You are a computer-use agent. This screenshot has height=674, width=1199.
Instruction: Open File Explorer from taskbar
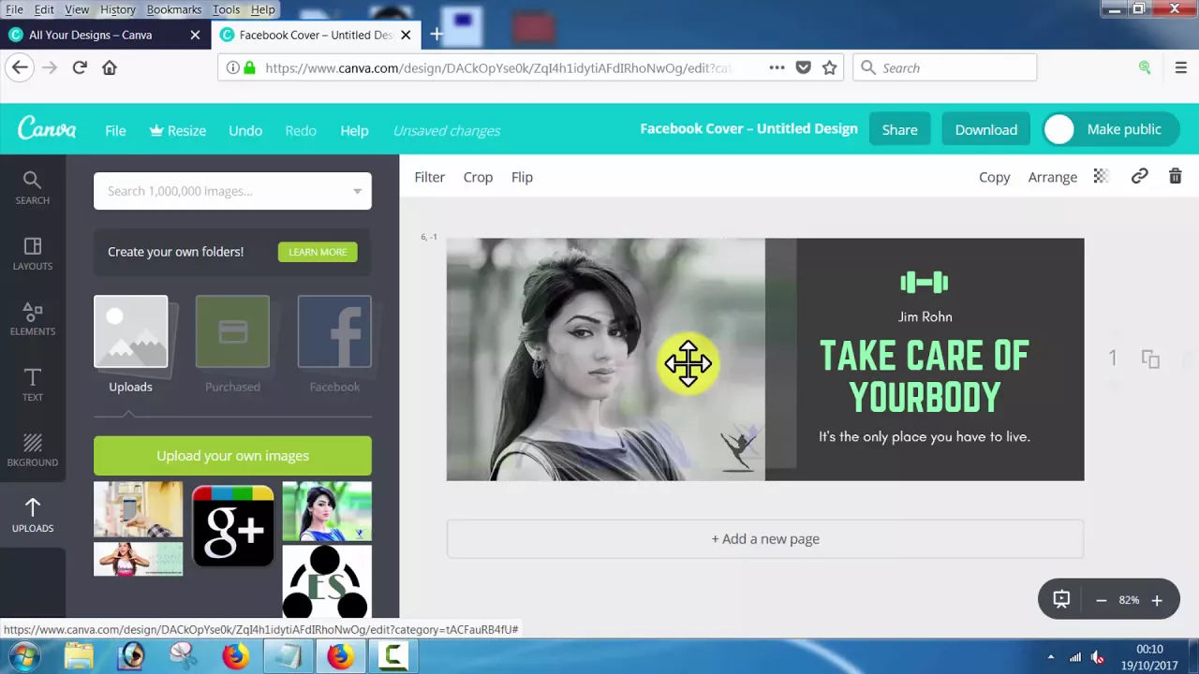point(79,656)
